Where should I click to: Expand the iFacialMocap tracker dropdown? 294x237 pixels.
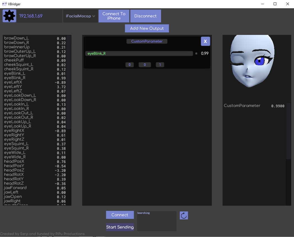(x=80, y=16)
